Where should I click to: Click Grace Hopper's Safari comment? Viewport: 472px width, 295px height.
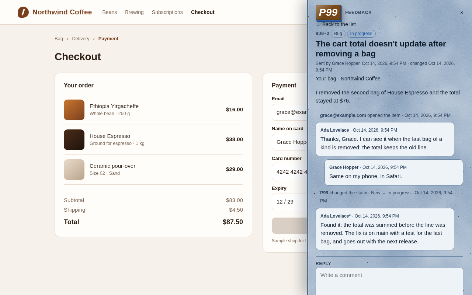coord(394,172)
